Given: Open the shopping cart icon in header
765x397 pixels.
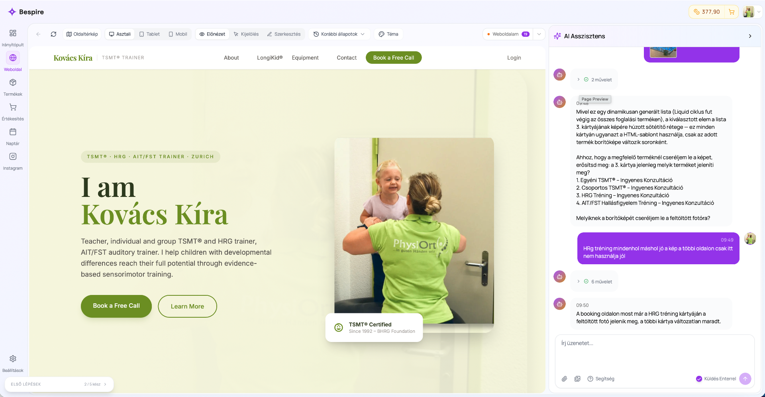Looking at the screenshot, I should 732,12.
